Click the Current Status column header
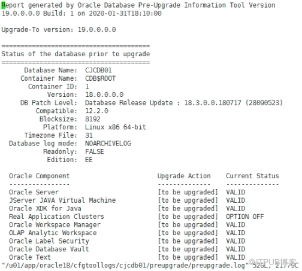Viewport: 302px width, 271px height. click(252, 176)
